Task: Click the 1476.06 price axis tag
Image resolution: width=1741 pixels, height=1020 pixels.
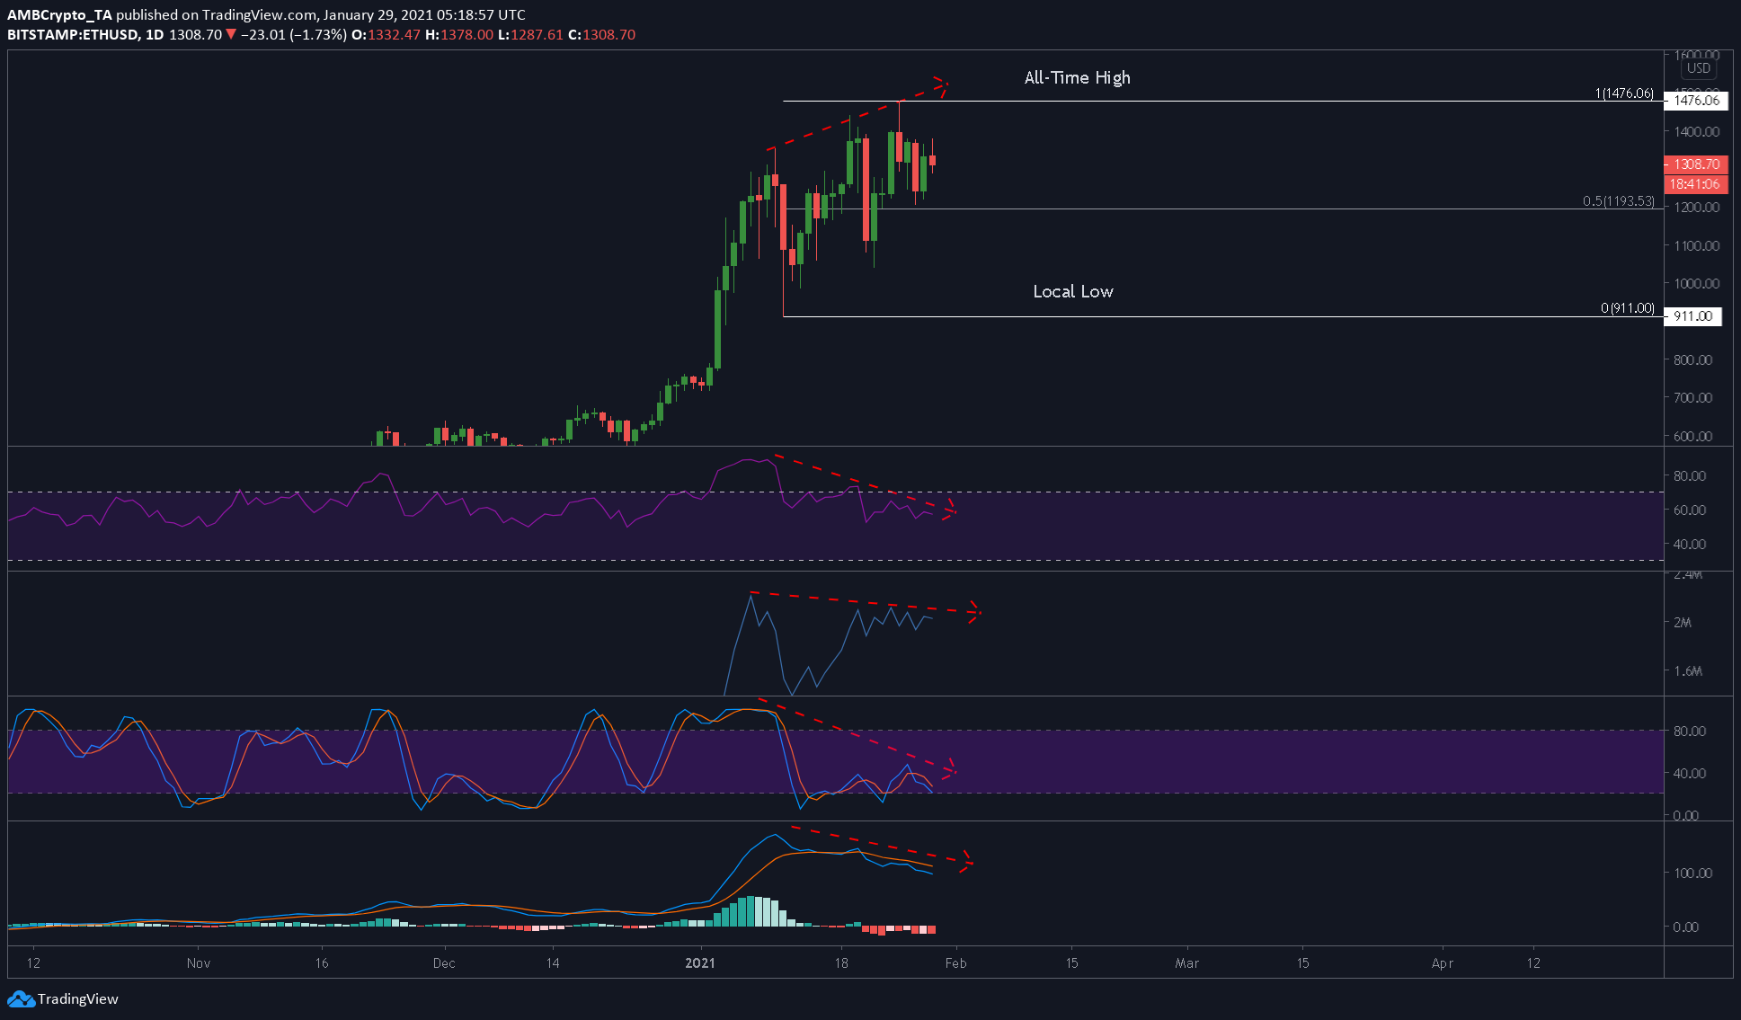Action: click(x=1696, y=101)
